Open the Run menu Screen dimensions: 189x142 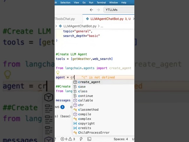[91, 3]
